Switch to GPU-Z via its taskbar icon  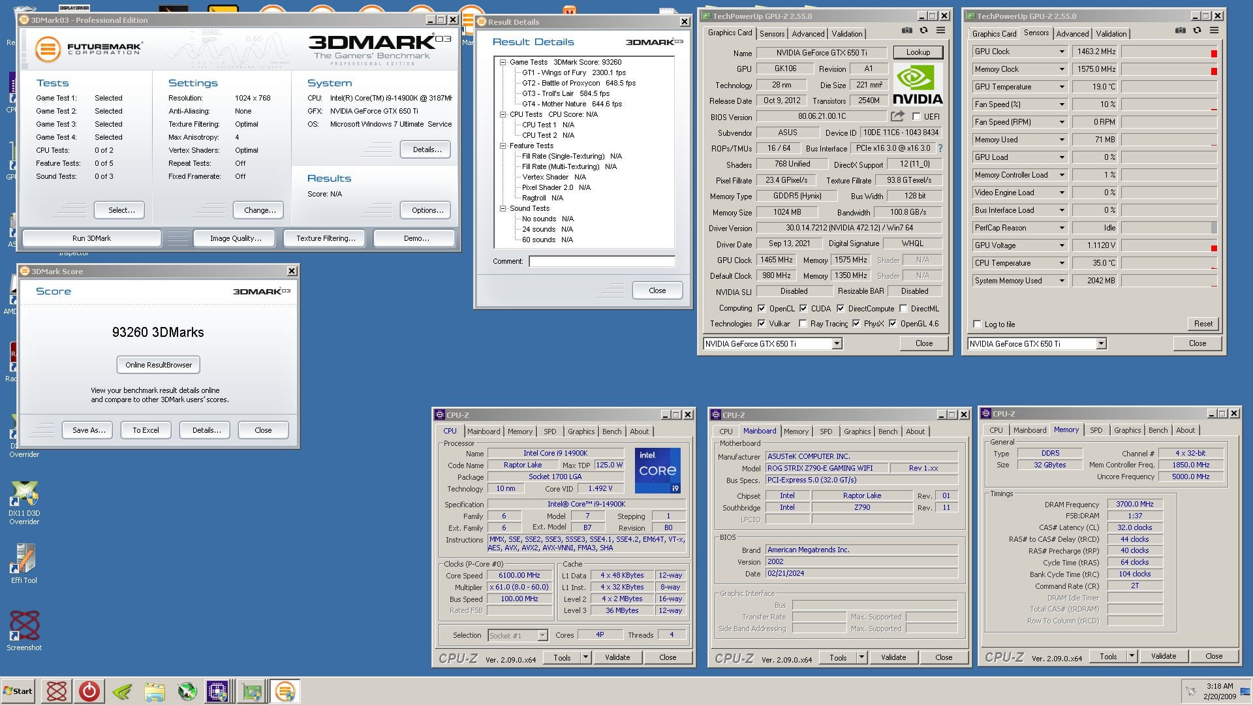(x=251, y=691)
